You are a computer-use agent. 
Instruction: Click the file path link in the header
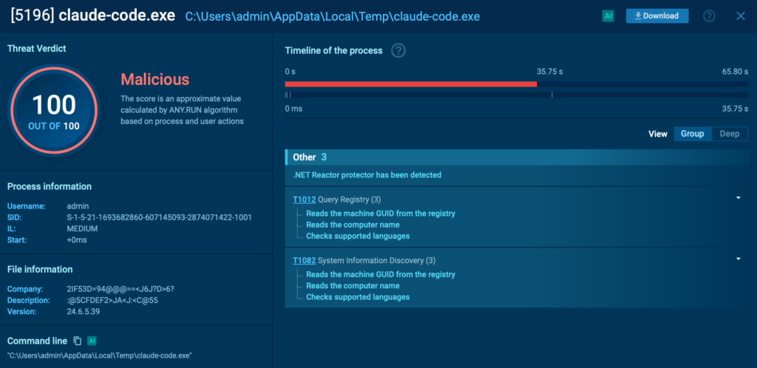tap(333, 16)
